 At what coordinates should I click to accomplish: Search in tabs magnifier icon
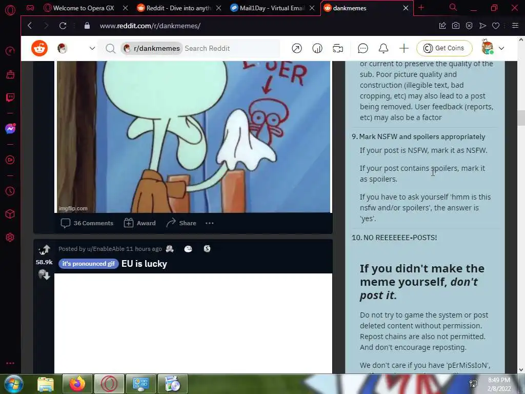click(453, 7)
